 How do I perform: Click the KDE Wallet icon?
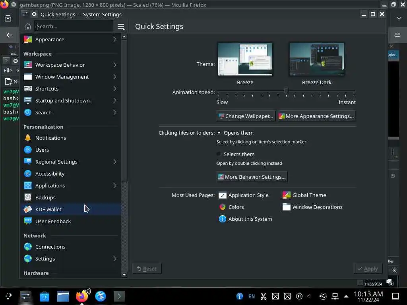click(28, 210)
